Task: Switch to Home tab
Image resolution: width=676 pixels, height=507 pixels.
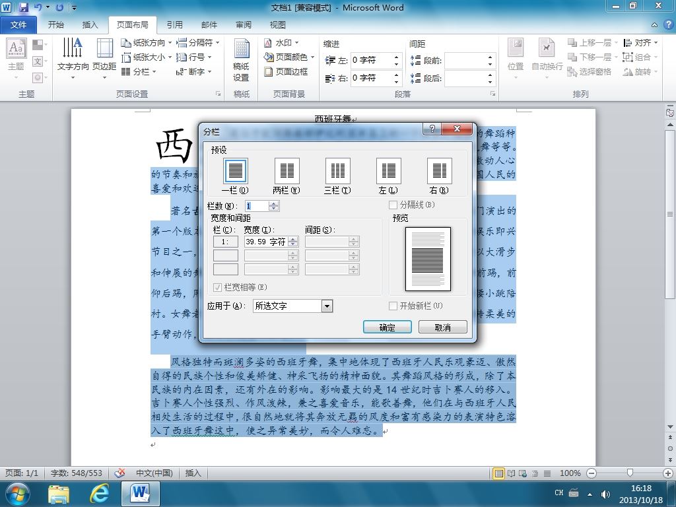Action: click(55, 25)
